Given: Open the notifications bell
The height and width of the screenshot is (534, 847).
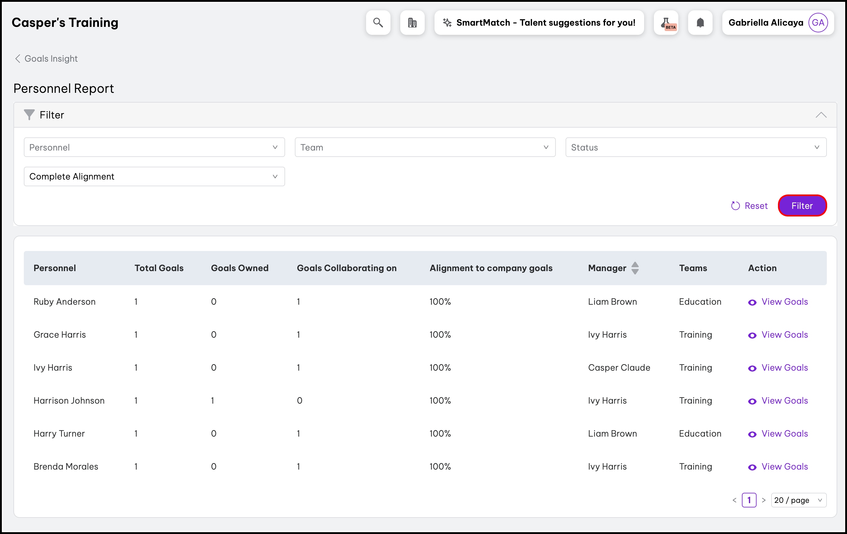Looking at the screenshot, I should coord(700,23).
